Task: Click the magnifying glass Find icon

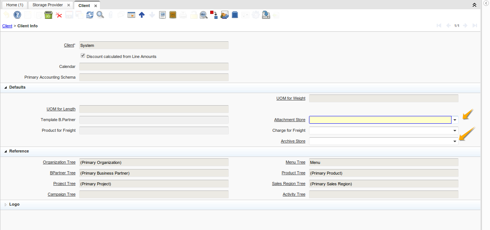Action: pos(100,15)
